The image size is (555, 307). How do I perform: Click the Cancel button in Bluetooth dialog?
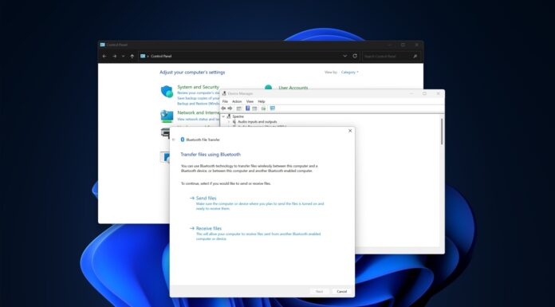click(x=341, y=291)
